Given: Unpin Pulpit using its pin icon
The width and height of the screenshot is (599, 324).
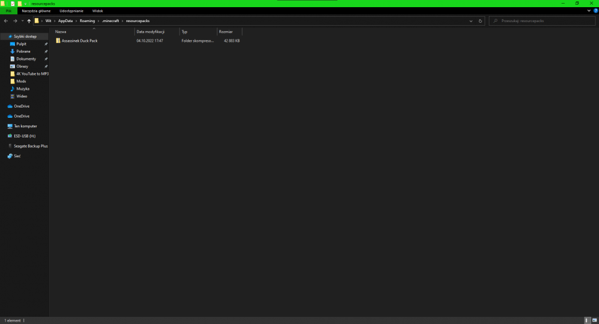Looking at the screenshot, I should click(x=46, y=44).
